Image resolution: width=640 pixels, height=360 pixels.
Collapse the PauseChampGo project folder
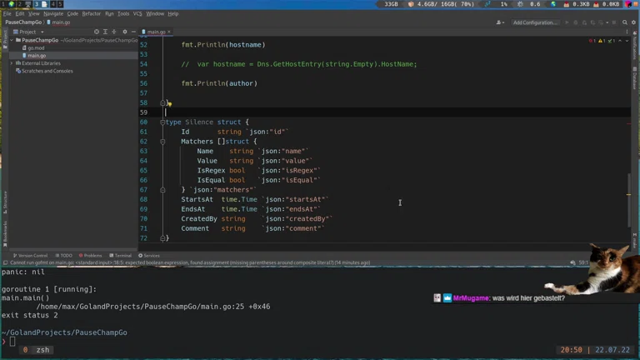(x=12, y=40)
